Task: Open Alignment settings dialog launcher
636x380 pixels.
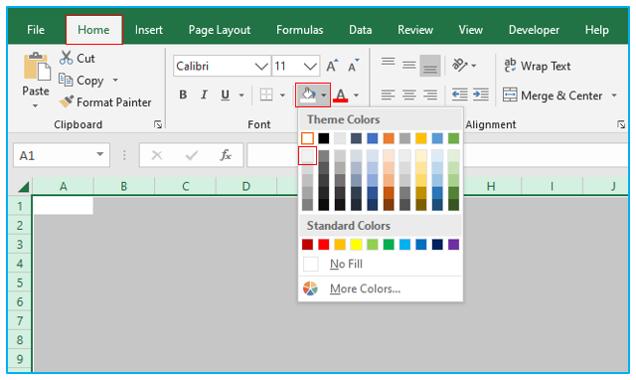Action: point(621,124)
